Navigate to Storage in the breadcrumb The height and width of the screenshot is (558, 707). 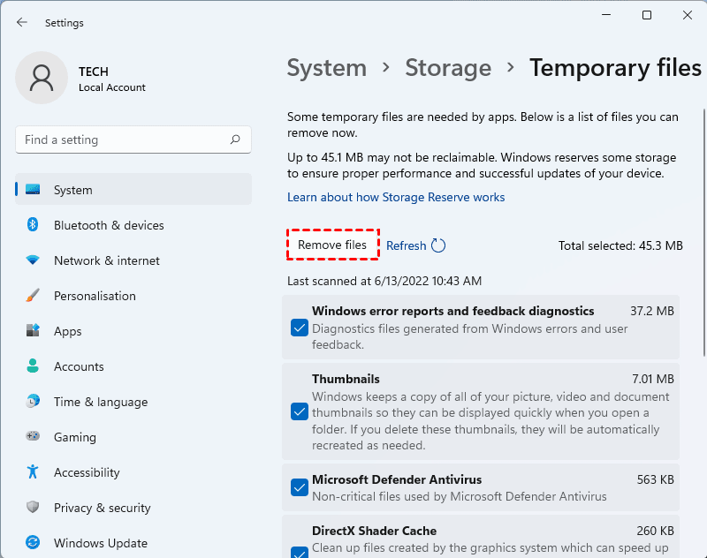click(448, 68)
